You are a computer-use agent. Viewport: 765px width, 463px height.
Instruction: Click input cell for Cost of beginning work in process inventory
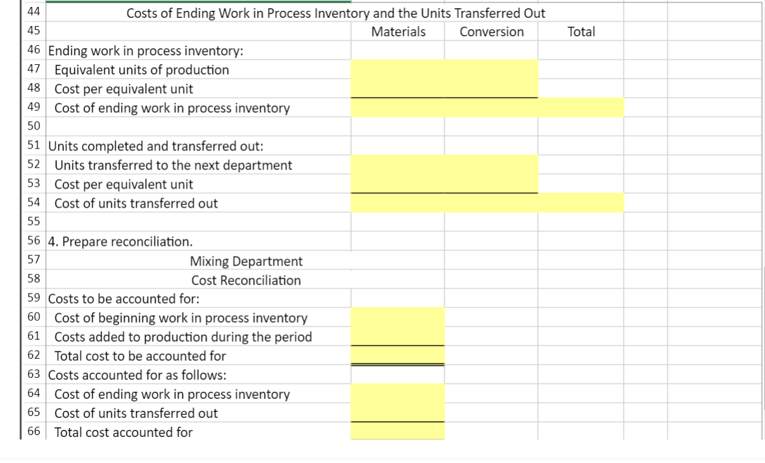(398, 318)
